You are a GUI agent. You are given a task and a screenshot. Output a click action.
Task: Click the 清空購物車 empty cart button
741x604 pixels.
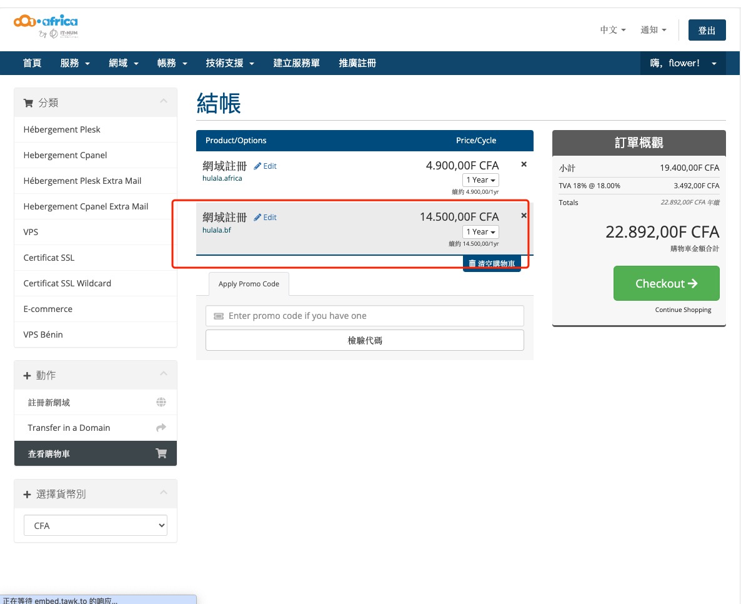[x=492, y=263]
